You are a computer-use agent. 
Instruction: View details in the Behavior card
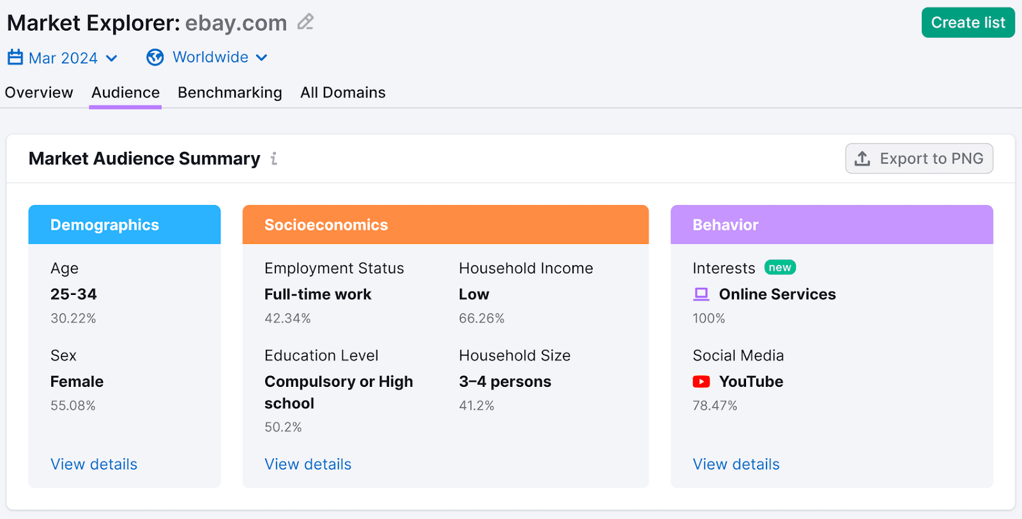736,464
